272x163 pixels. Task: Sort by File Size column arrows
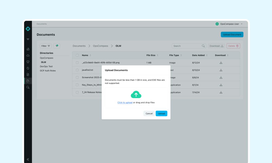pyautogui.click(x=157, y=55)
